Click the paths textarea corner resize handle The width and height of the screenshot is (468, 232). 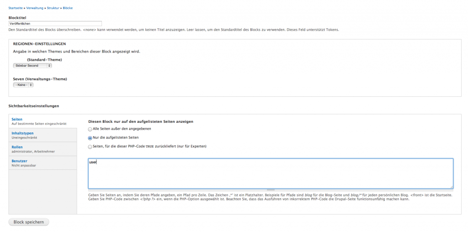point(452,187)
